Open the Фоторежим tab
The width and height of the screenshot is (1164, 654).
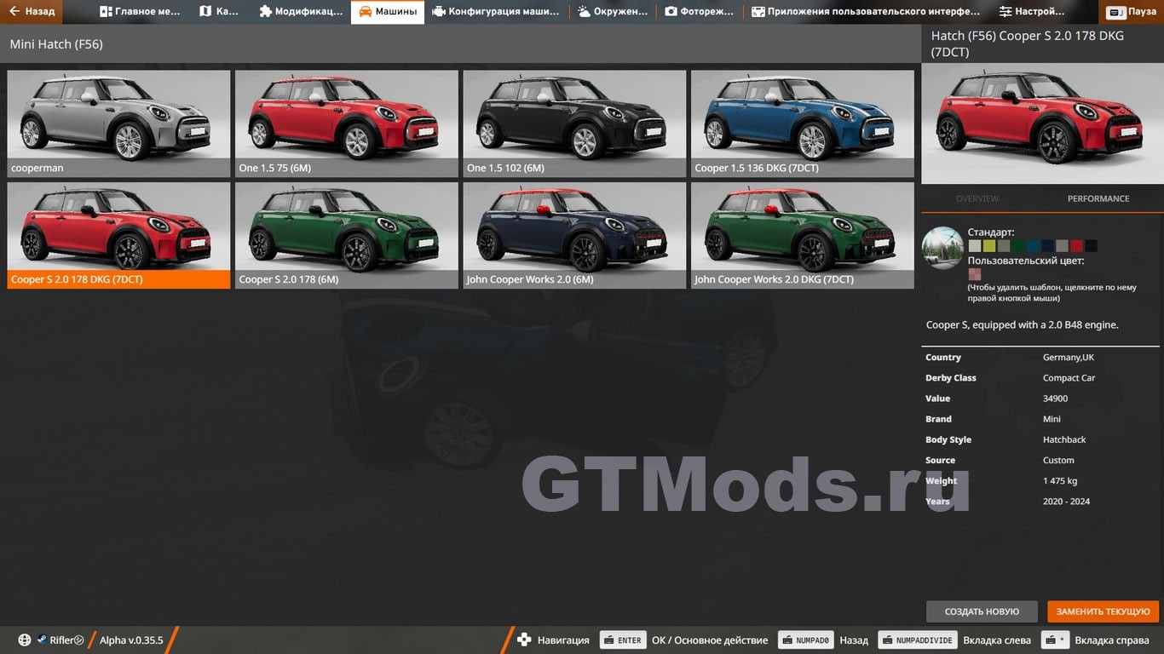point(700,12)
